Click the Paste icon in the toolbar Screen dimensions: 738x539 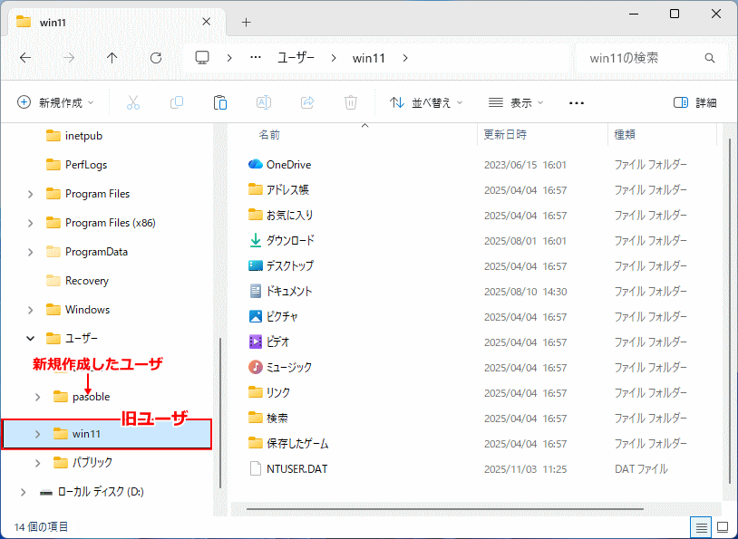[x=220, y=102]
